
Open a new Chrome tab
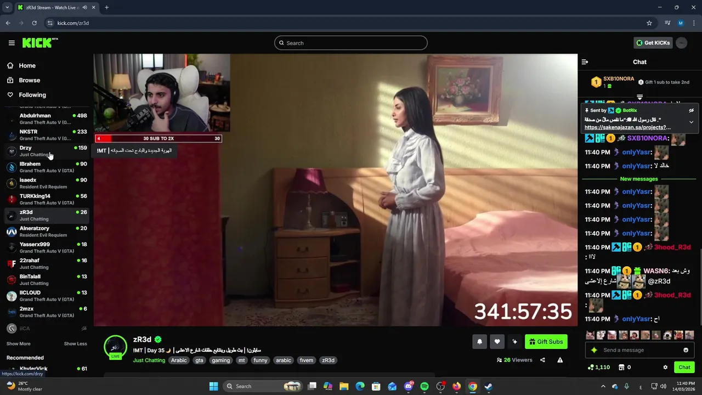(x=106, y=7)
